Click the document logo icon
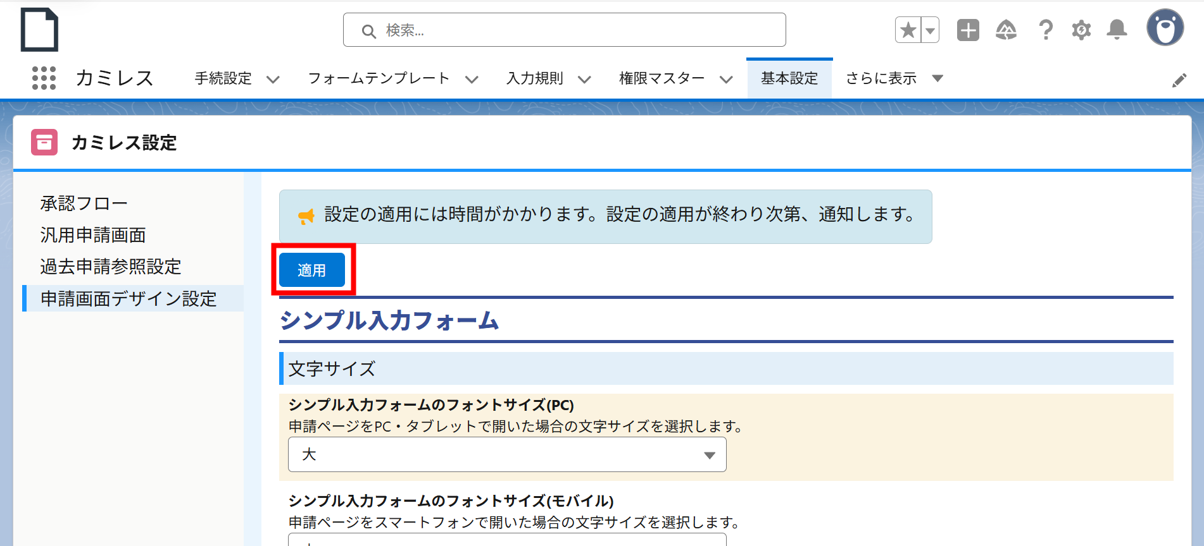Image resolution: width=1204 pixels, height=546 pixels. pyautogui.click(x=39, y=30)
